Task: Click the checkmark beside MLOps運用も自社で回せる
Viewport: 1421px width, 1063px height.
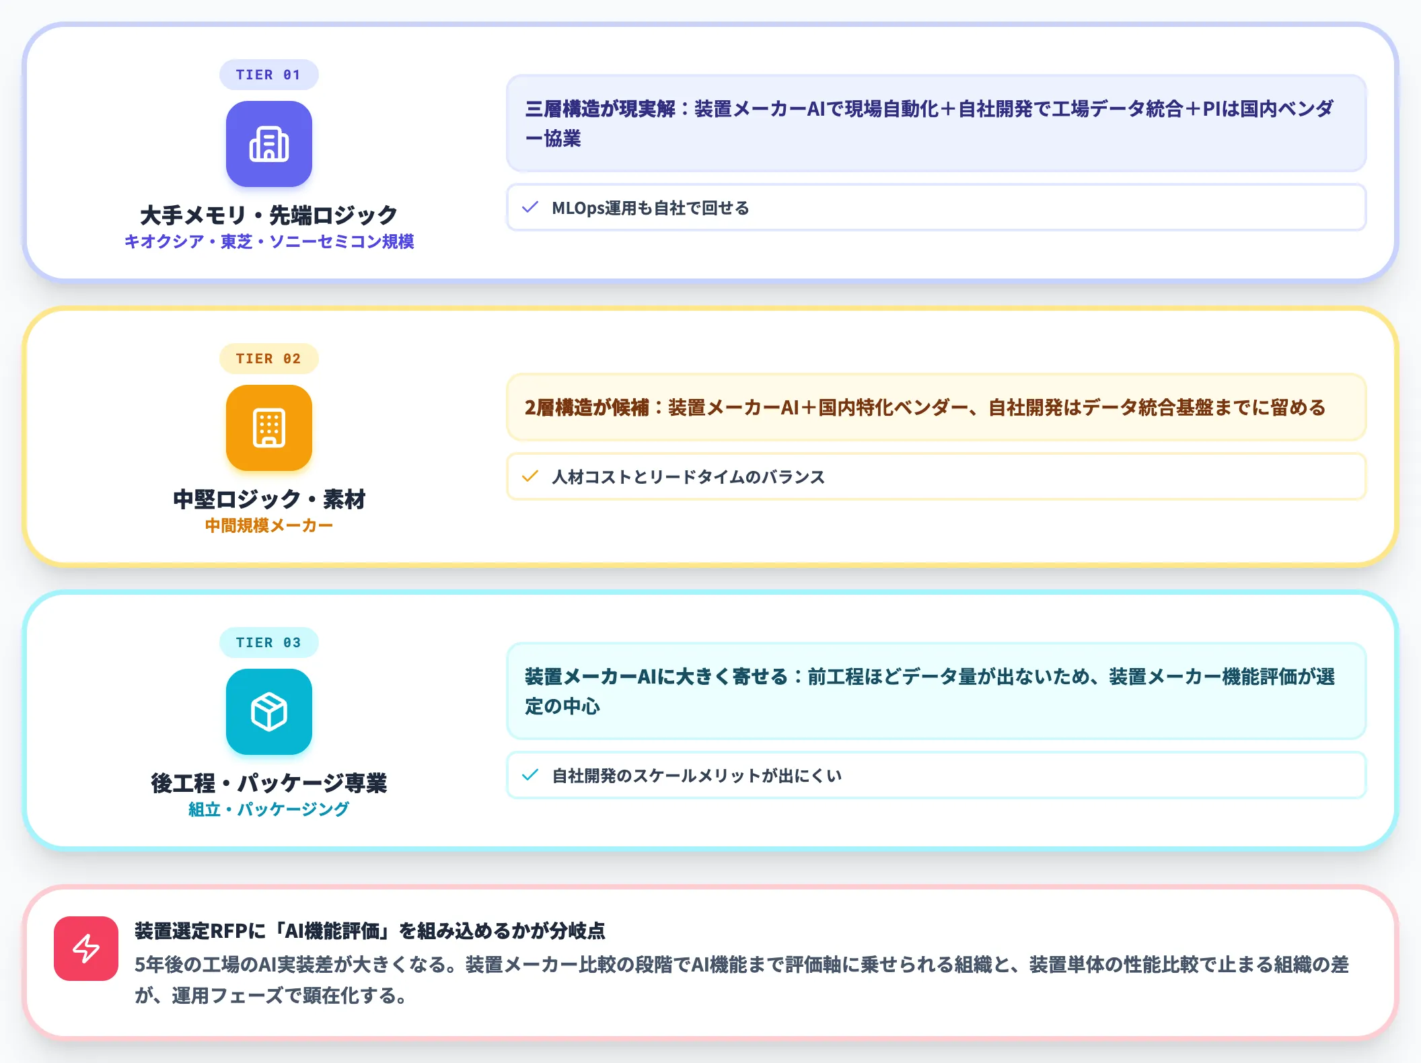Action: click(x=530, y=207)
